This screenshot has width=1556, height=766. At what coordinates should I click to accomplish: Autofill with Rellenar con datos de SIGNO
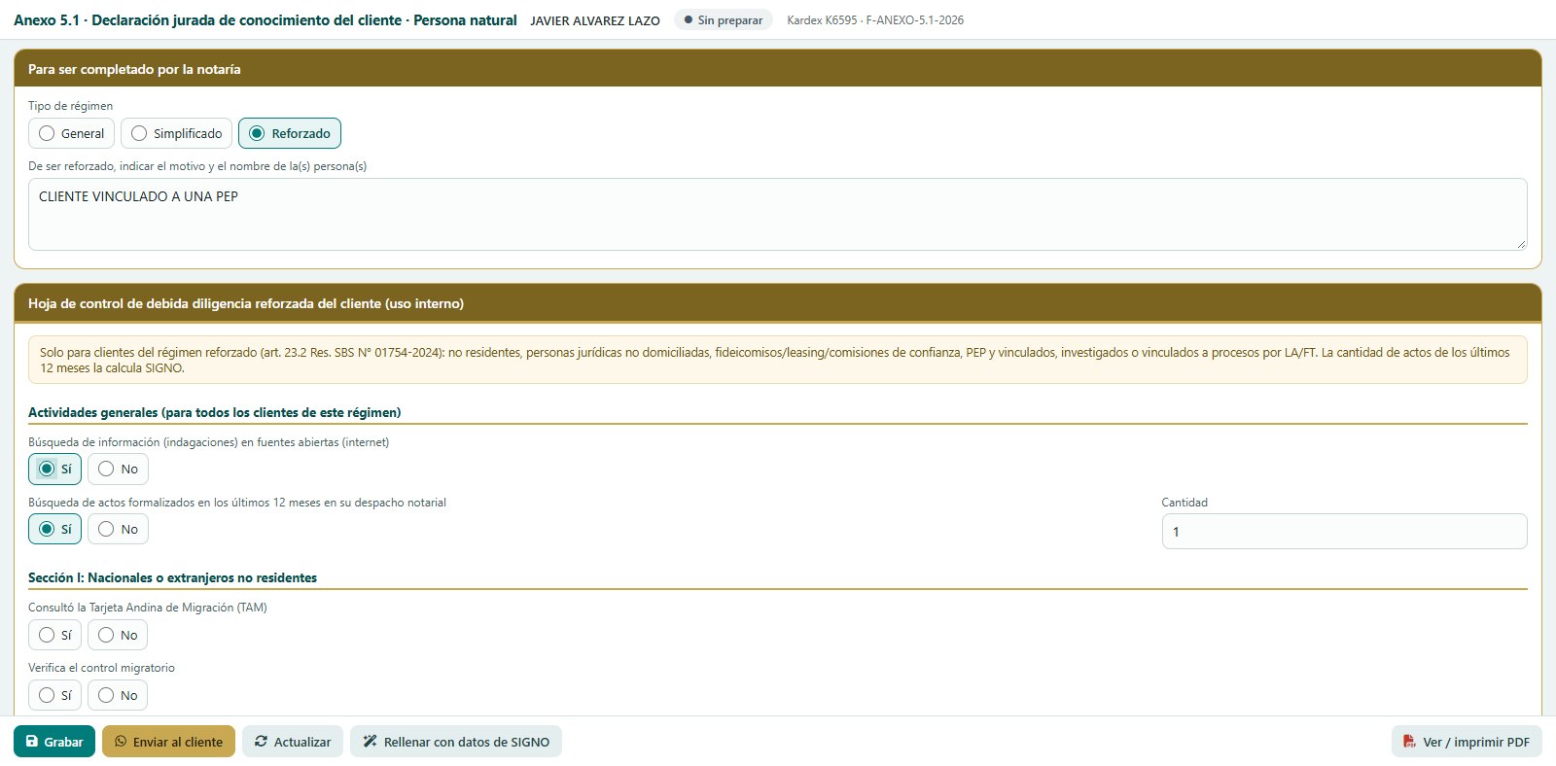tap(456, 742)
